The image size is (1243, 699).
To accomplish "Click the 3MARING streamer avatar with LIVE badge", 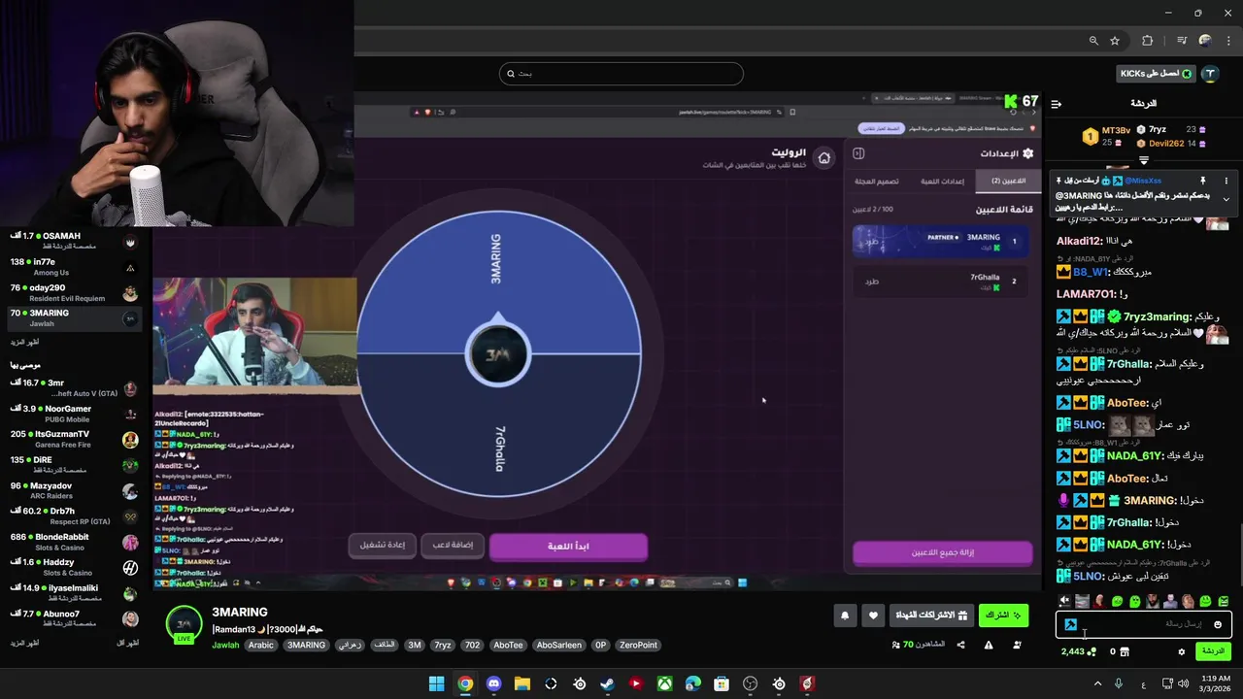I will point(184,624).
